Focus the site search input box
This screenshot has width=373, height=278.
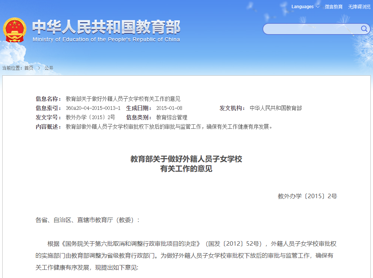click(311, 29)
